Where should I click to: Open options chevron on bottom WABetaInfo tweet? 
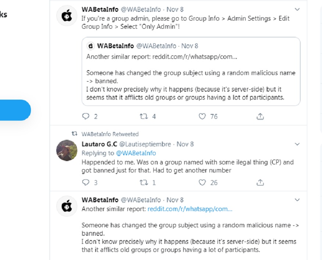point(297,200)
